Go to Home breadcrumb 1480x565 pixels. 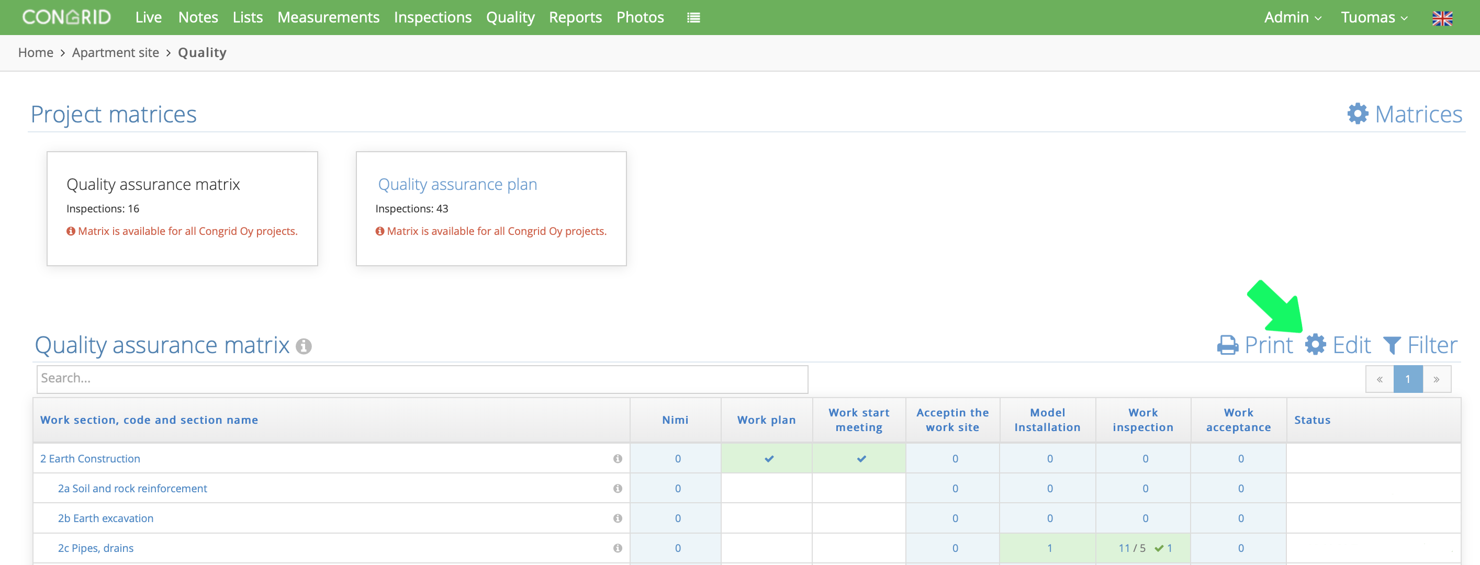pos(36,53)
